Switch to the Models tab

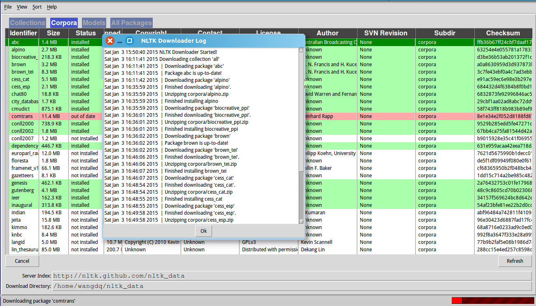[x=94, y=23]
